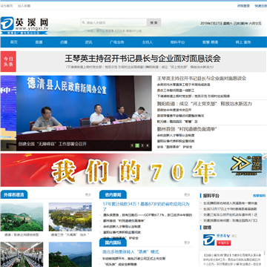
Task: Click 更多 next to 外媒看德清
Action: pyautogui.click(x=88, y=195)
